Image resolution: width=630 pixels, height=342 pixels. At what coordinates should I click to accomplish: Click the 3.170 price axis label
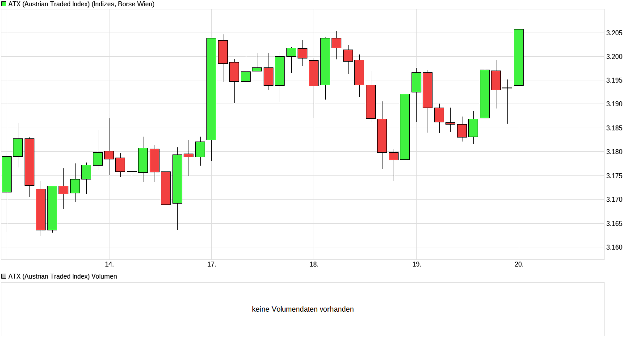[614, 200]
